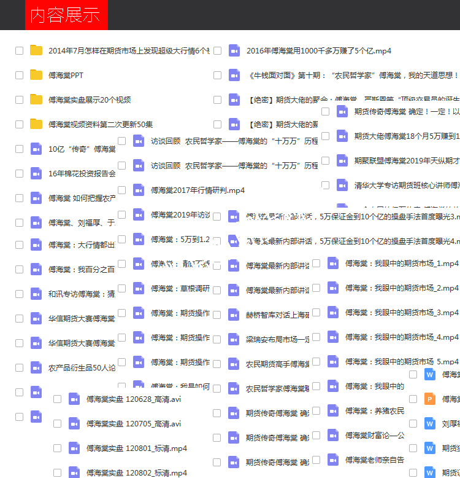Click folder icon for 傅海棠实盘展示20个视频
This screenshot has width=460, height=478.
pos(36,100)
